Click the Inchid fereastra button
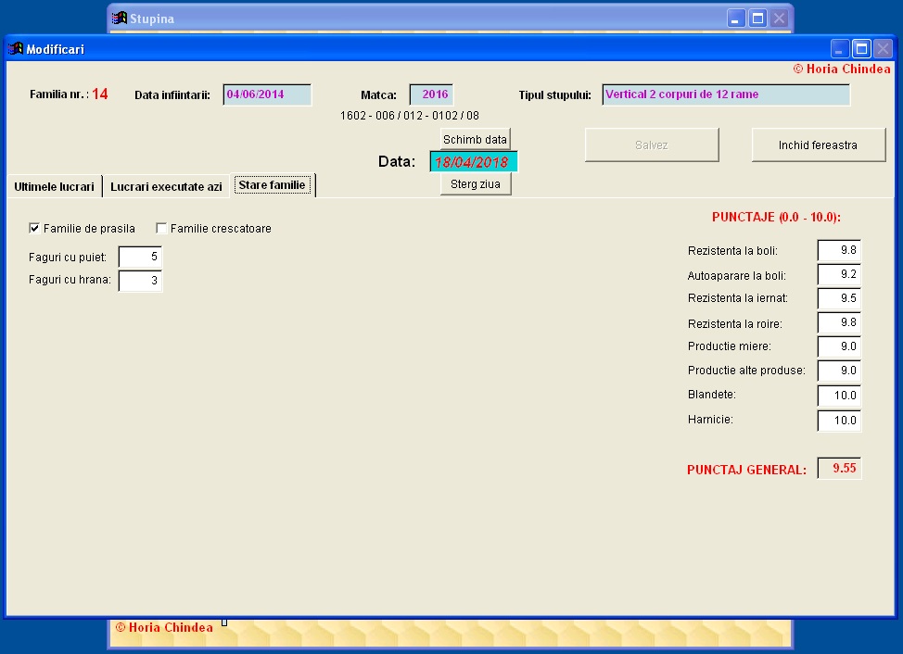The width and height of the screenshot is (903, 654). [819, 145]
